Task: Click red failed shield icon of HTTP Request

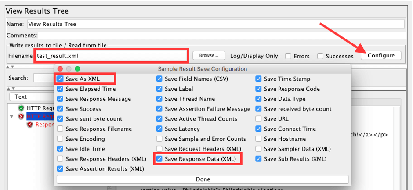Action: pyautogui.click(x=21, y=116)
